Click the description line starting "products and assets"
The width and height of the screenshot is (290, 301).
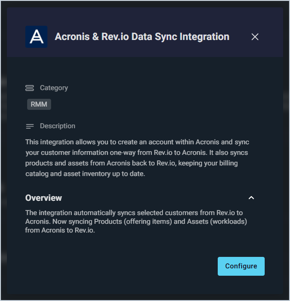[x=131, y=163]
